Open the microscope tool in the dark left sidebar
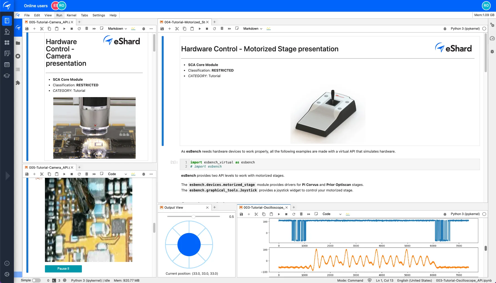The height and width of the screenshot is (283, 496). click(7, 32)
